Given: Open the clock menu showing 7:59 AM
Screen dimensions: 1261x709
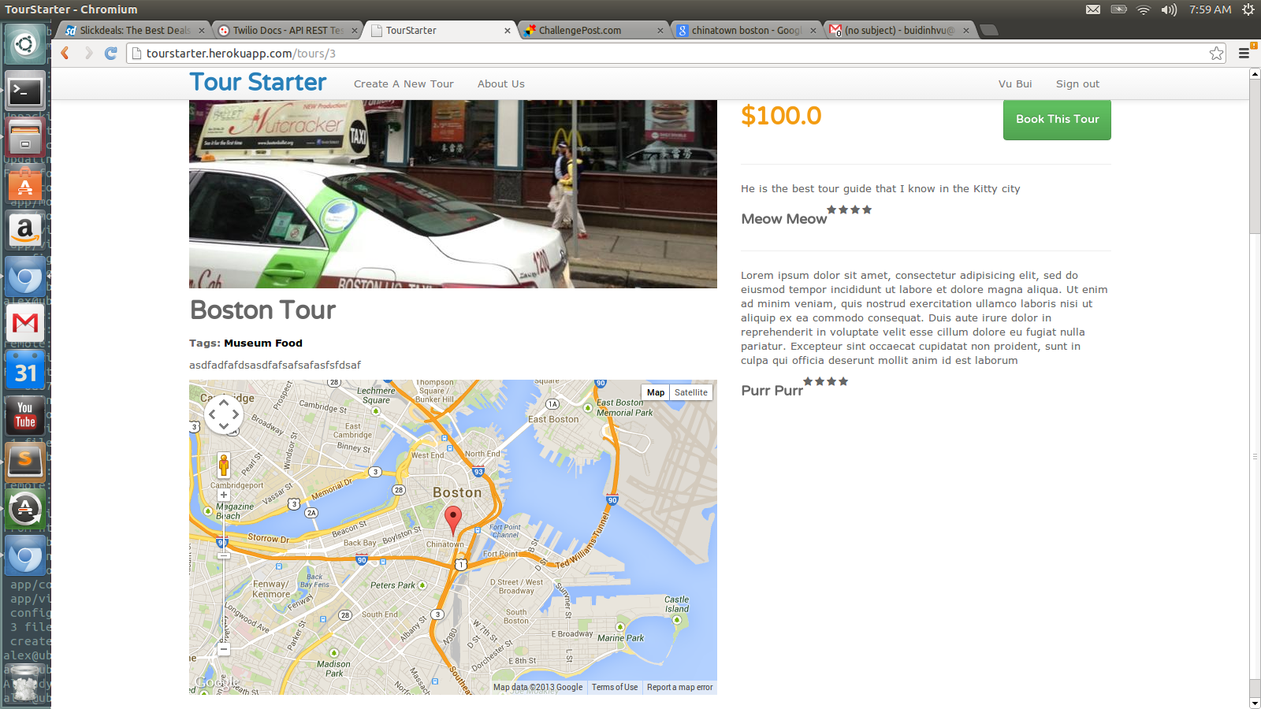Looking at the screenshot, I should tap(1211, 9).
